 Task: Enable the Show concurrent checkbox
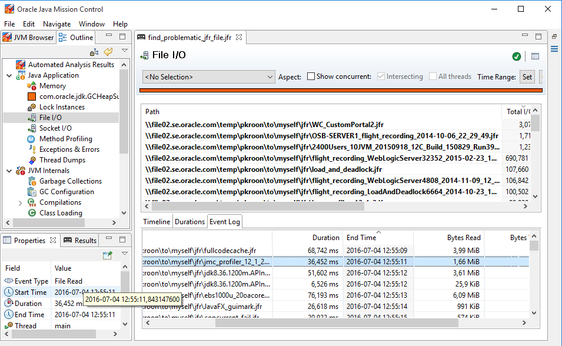point(311,76)
